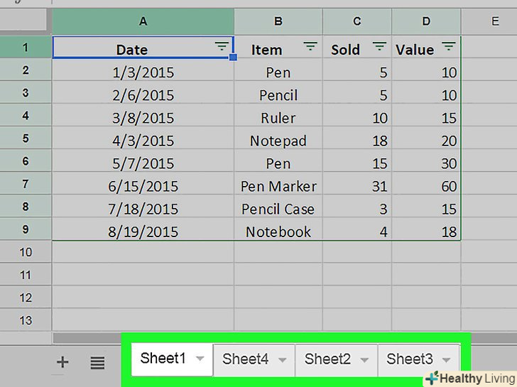Screen dimensions: 517x387
Task: Expand the Sheet3 tab dropdown arrow
Action: [446, 360]
